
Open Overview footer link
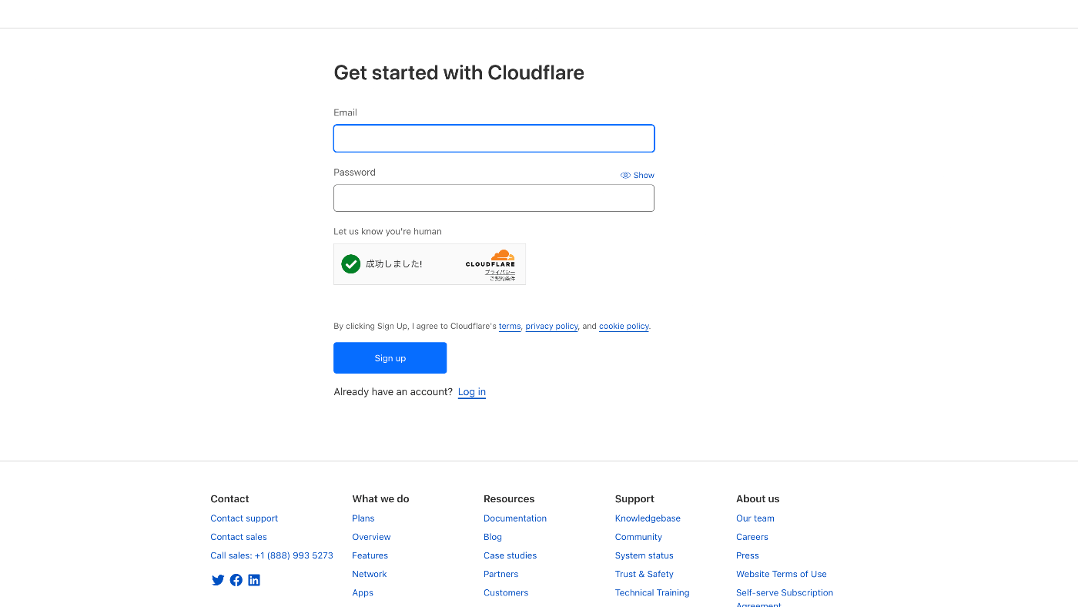[x=371, y=537]
